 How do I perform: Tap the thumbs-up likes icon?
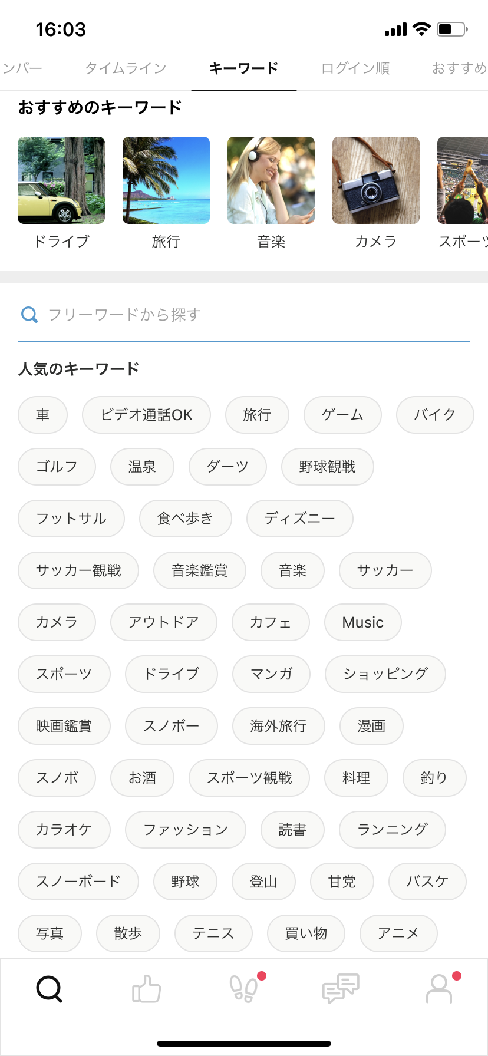click(146, 989)
